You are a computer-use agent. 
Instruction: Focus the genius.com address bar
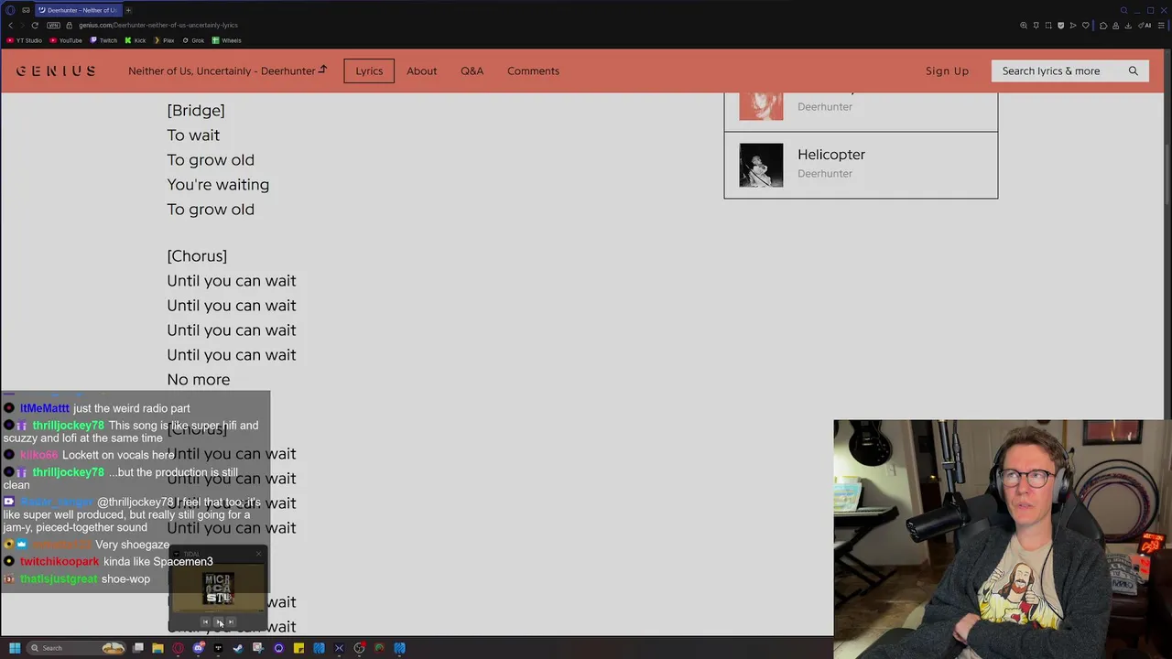coord(157,26)
